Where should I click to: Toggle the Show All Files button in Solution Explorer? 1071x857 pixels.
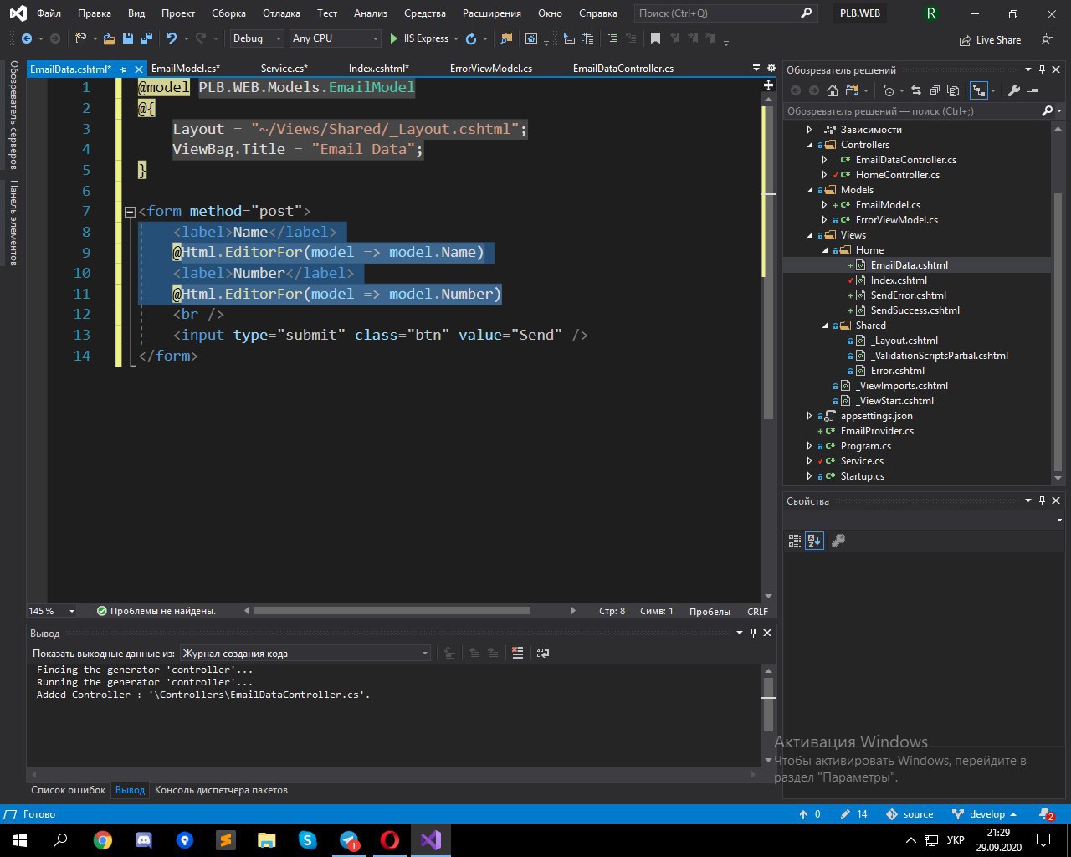[x=953, y=90]
